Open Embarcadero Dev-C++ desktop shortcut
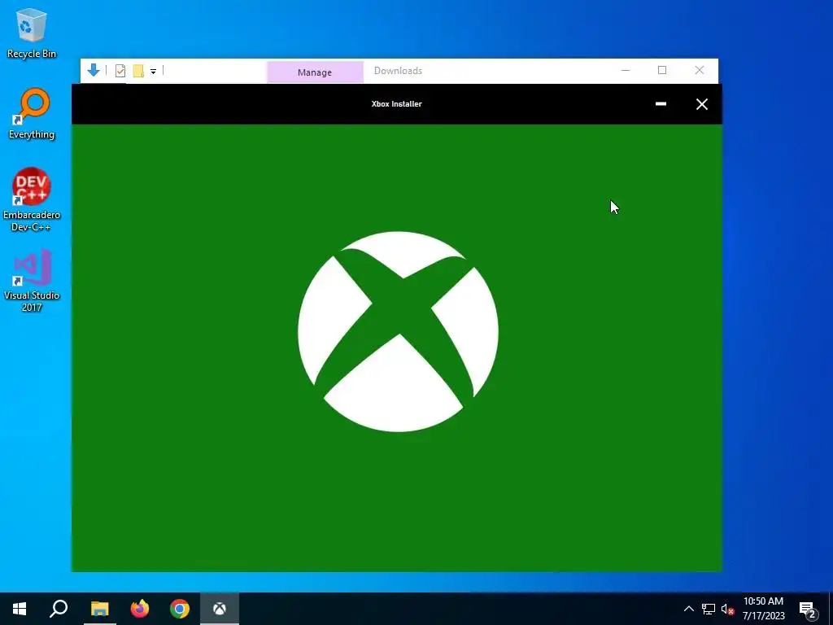The image size is (833, 625). (32, 200)
